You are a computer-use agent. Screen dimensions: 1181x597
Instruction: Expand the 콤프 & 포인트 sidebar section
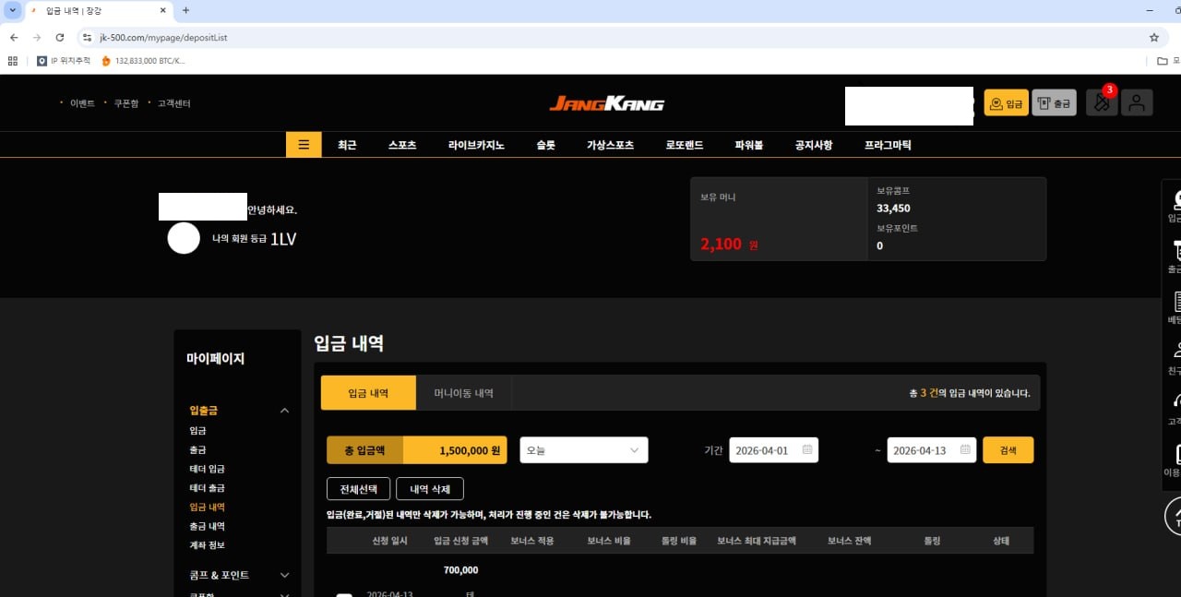click(284, 575)
